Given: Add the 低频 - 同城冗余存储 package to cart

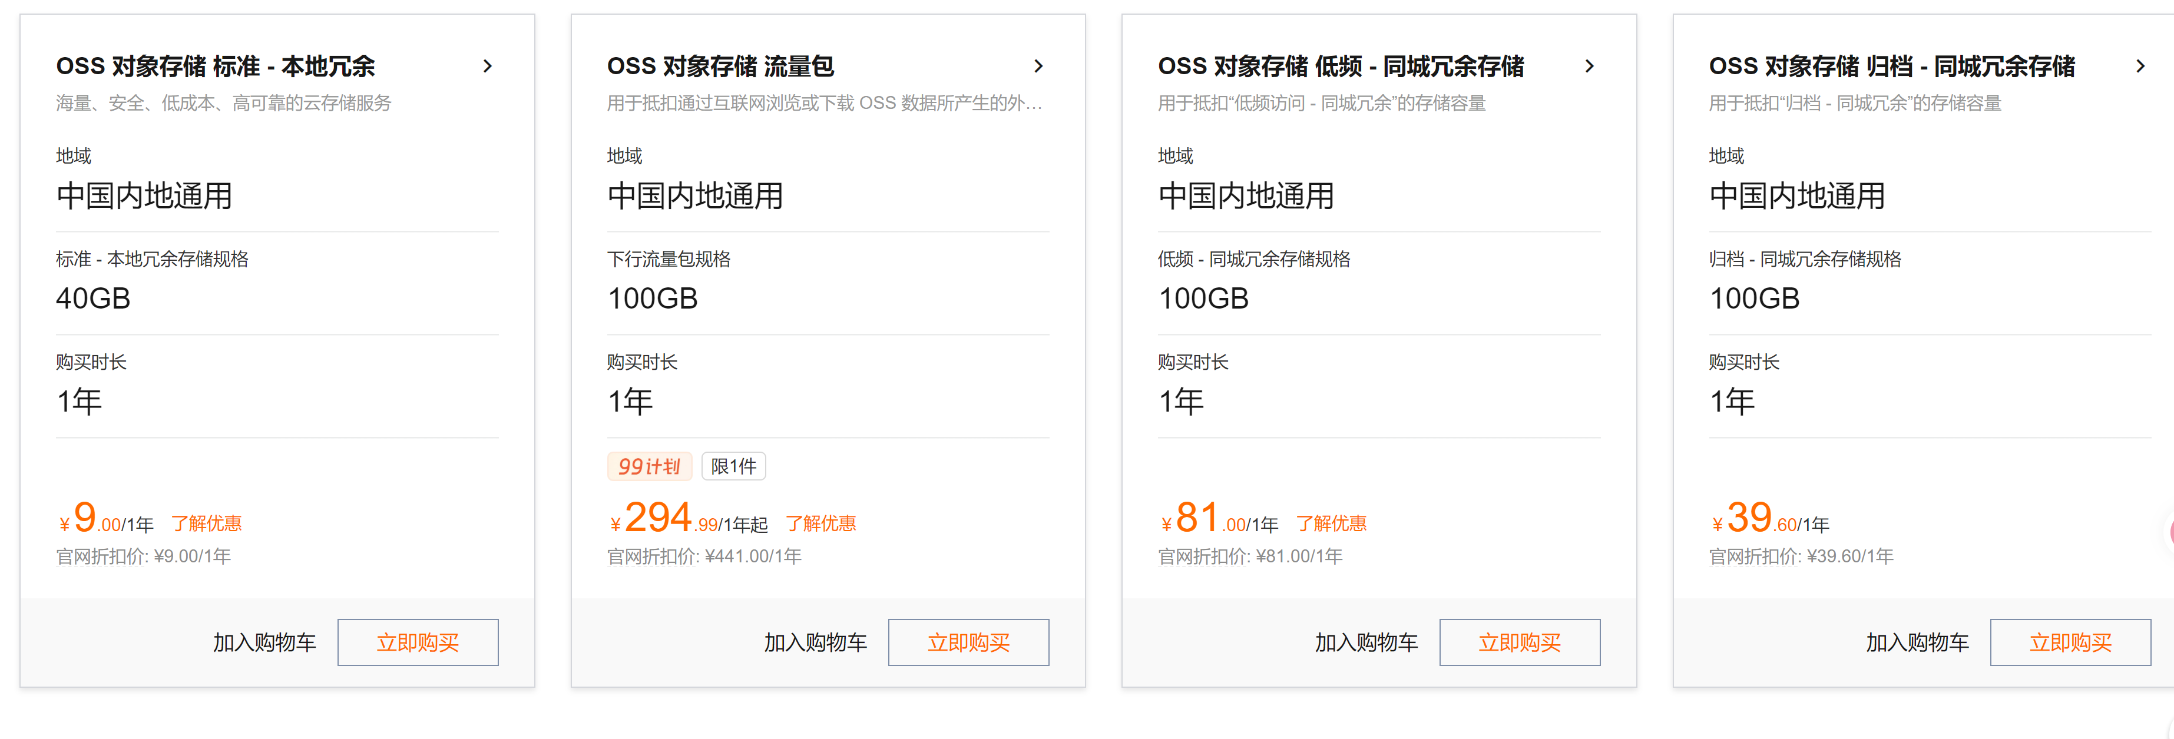Looking at the screenshot, I should click(x=1366, y=643).
